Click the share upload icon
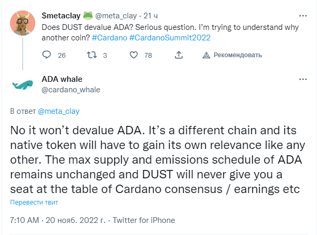Viewport: 317px width, 235px height. [179, 55]
